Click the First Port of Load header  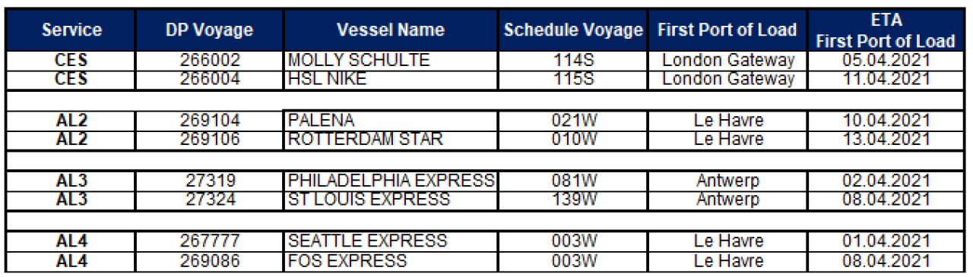[727, 30]
